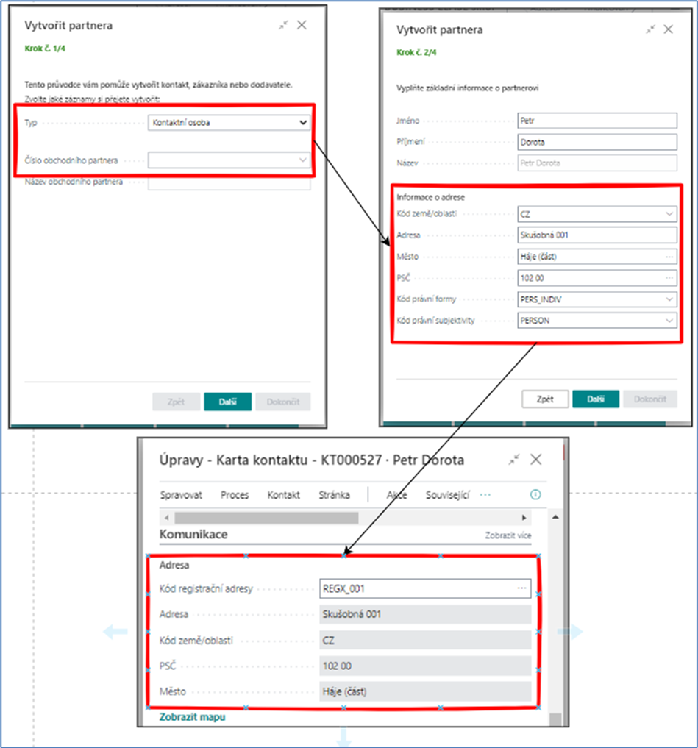Image resolution: width=698 pixels, height=748 pixels.
Task: Open the Spravovat menu
Action: (181, 495)
